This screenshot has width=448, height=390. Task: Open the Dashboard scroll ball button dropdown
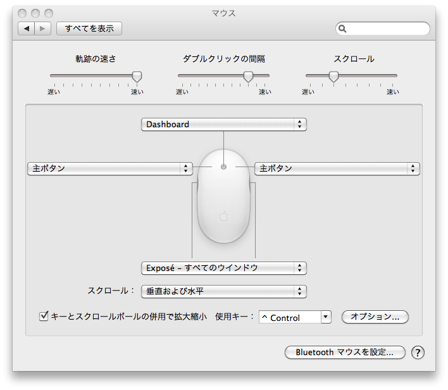pyautogui.click(x=223, y=125)
